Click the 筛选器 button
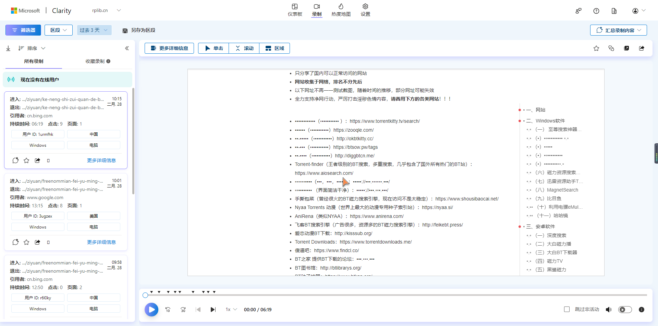The image size is (658, 326). pos(23,30)
